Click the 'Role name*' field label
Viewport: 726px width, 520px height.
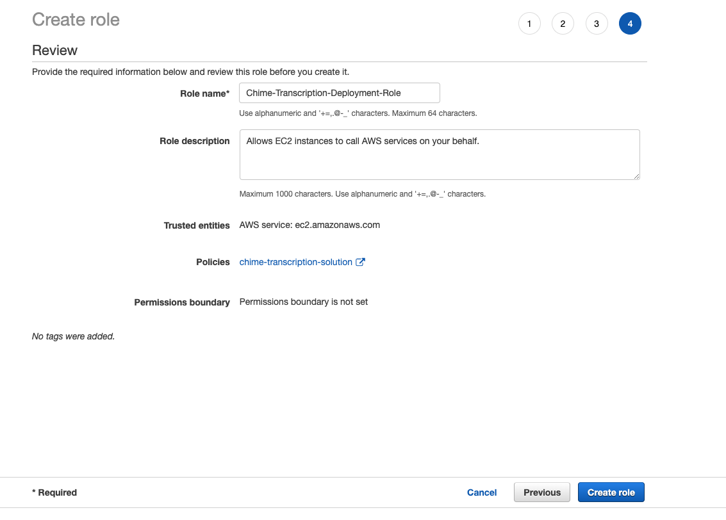(x=204, y=93)
